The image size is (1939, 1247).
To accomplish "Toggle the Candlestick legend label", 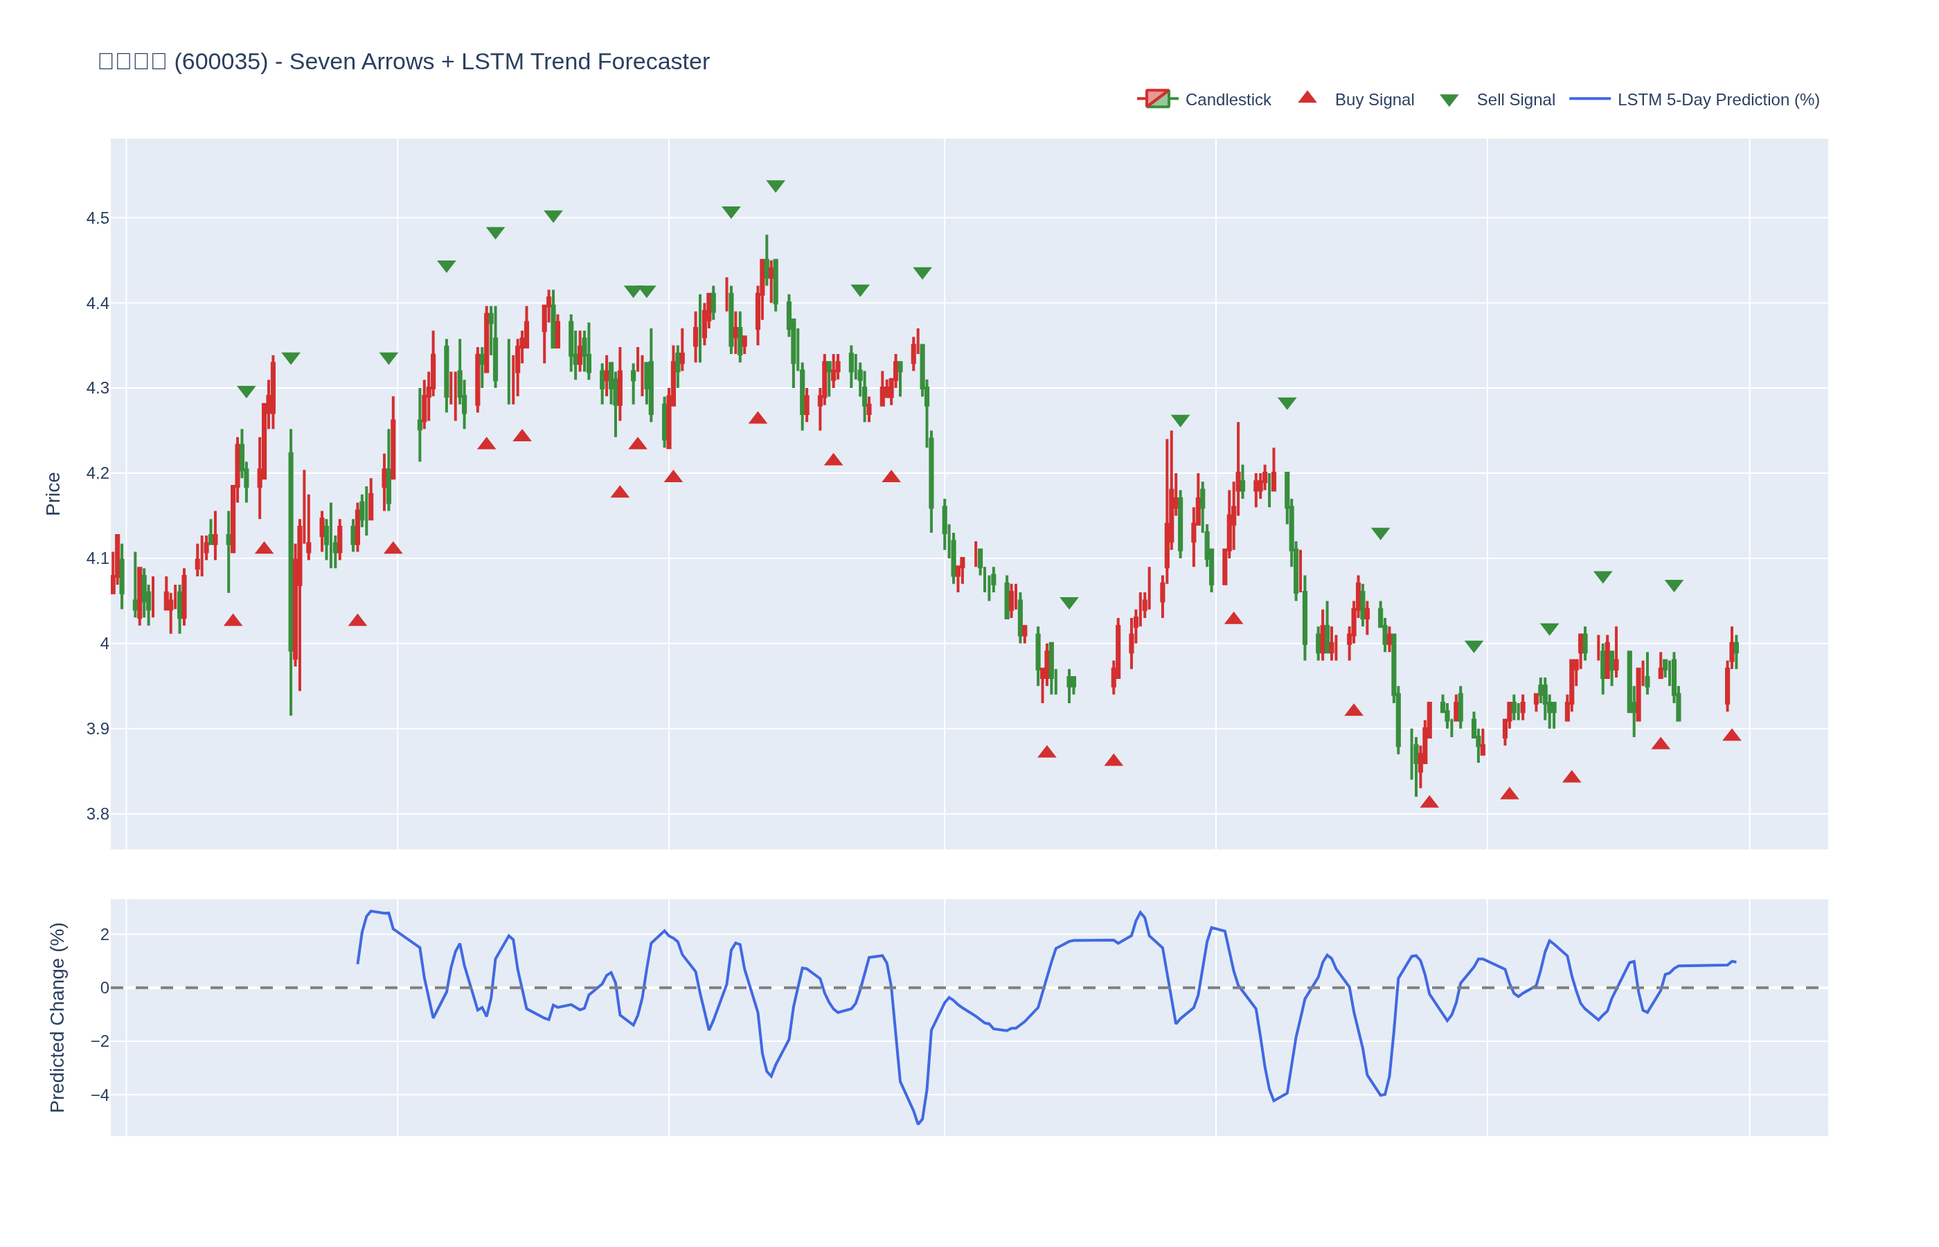I will coord(1227,100).
